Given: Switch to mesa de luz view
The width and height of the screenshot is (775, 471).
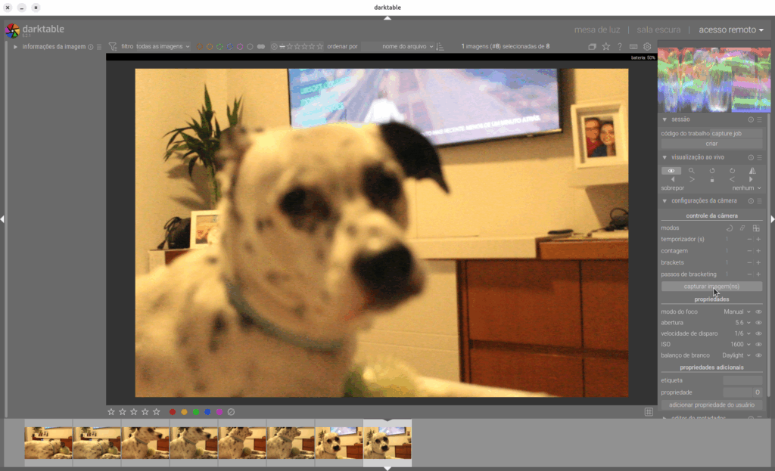Looking at the screenshot, I should point(596,29).
